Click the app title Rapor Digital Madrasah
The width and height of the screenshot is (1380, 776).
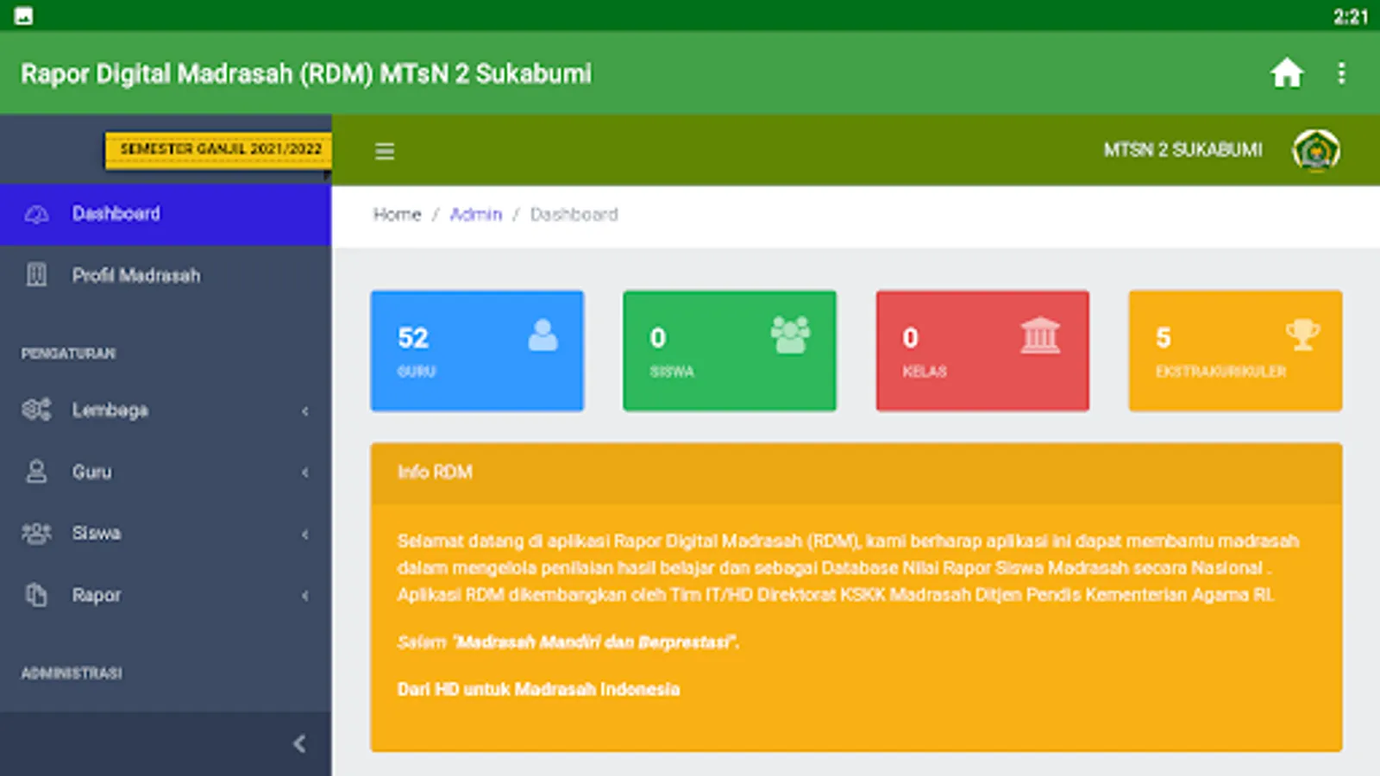[x=306, y=74]
